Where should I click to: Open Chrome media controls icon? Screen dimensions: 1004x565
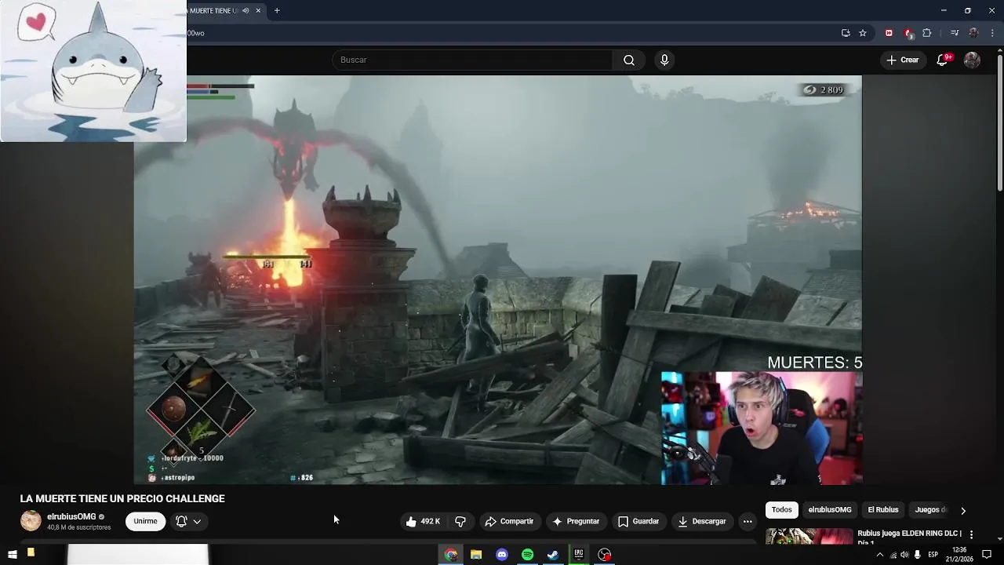(x=955, y=33)
